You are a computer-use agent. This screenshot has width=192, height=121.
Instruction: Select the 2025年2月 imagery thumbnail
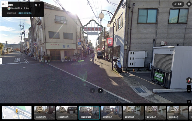click(x=44, y=113)
